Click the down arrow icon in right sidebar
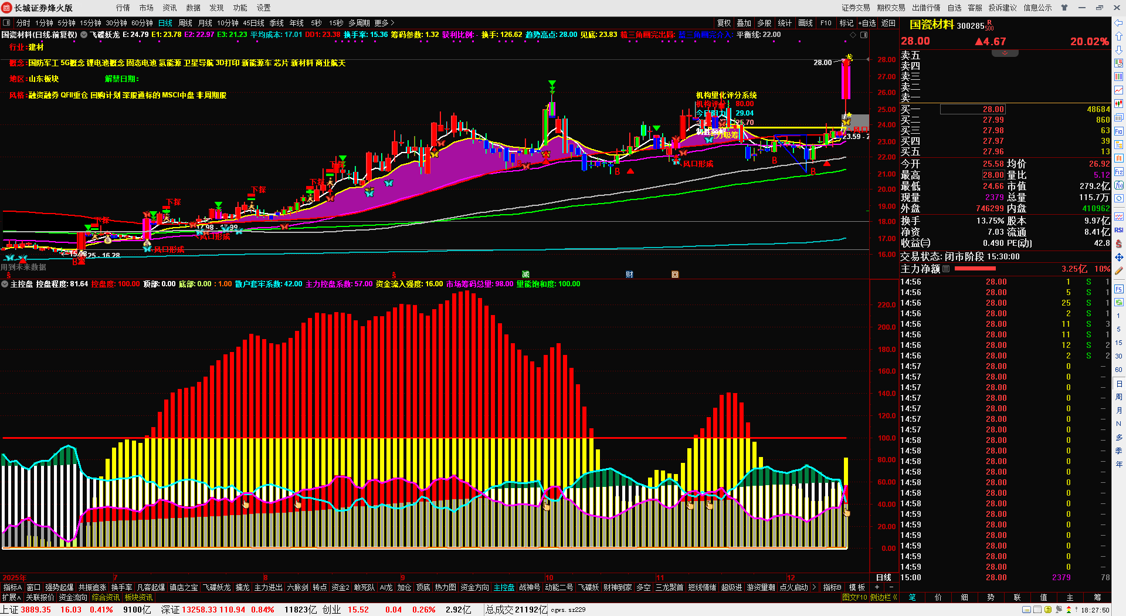Viewport: 1126px width, 616px height. [x=1119, y=50]
